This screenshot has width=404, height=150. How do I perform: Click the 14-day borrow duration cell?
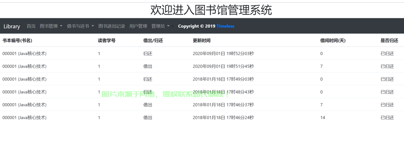coord(322,118)
